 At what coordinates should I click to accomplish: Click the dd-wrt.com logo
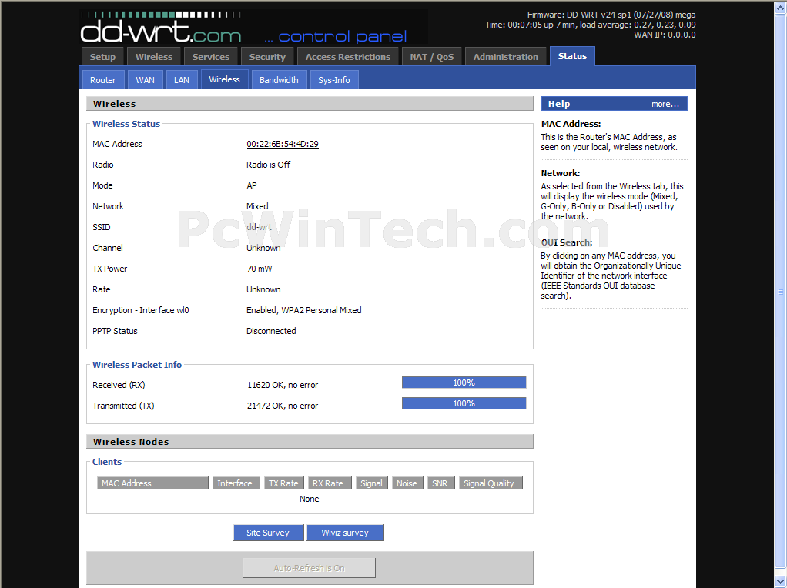(161, 28)
